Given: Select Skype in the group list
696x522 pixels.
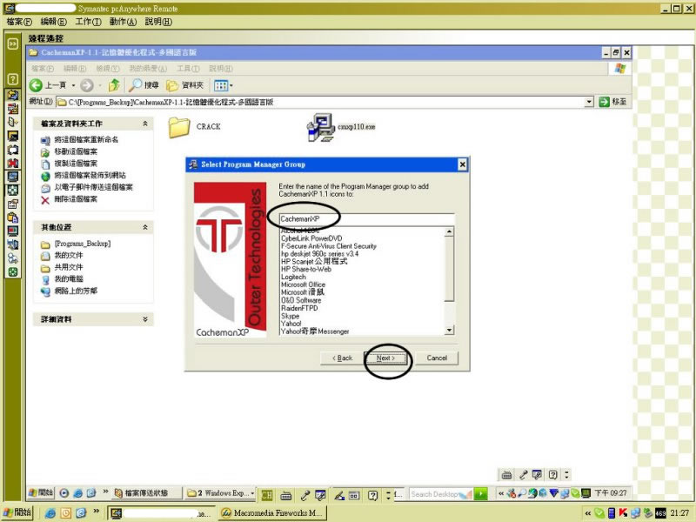Looking at the screenshot, I should [x=291, y=316].
